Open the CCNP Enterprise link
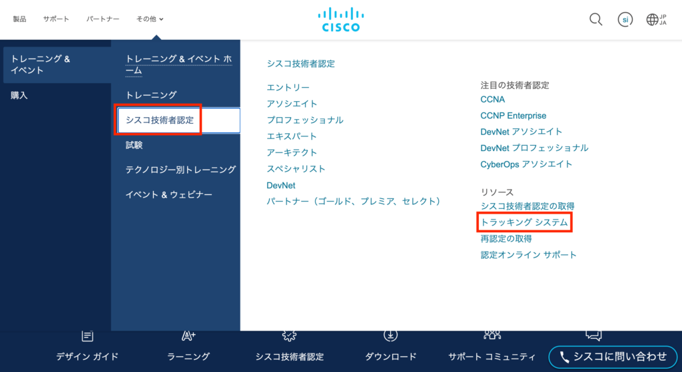682x372 pixels. [x=513, y=116]
